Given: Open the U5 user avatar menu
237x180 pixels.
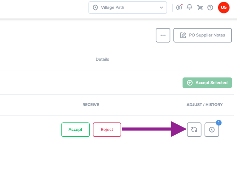Looking at the screenshot, I should [224, 7].
